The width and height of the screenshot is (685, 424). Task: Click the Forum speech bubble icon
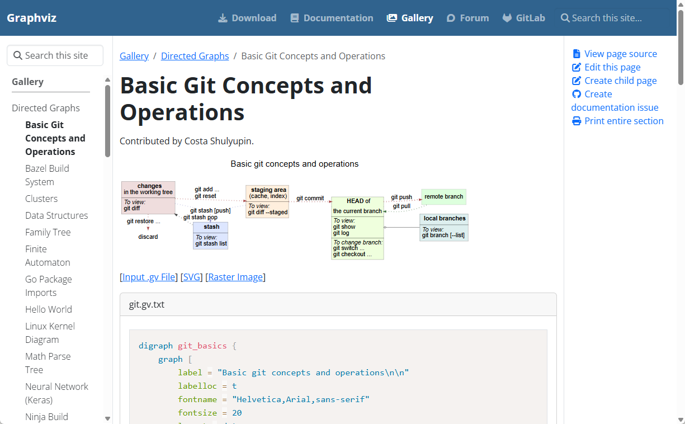[x=451, y=18]
